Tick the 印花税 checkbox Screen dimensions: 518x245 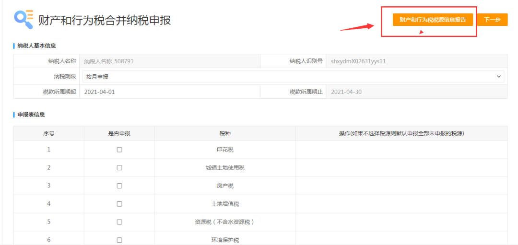(119, 150)
